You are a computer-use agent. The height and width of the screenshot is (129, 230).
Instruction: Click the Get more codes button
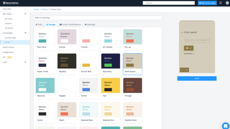pos(207,3)
